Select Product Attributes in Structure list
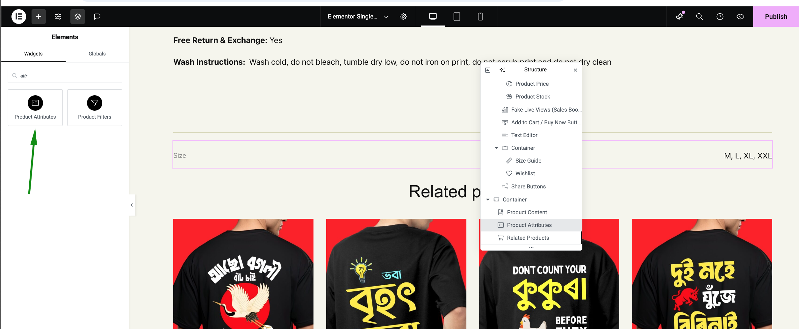The width and height of the screenshot is (799, 329). pos(531,225)
